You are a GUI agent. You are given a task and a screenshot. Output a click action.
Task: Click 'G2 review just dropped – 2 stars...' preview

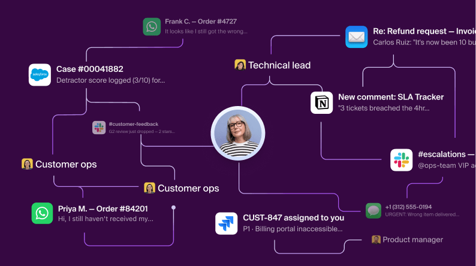(x=142, y=132)
